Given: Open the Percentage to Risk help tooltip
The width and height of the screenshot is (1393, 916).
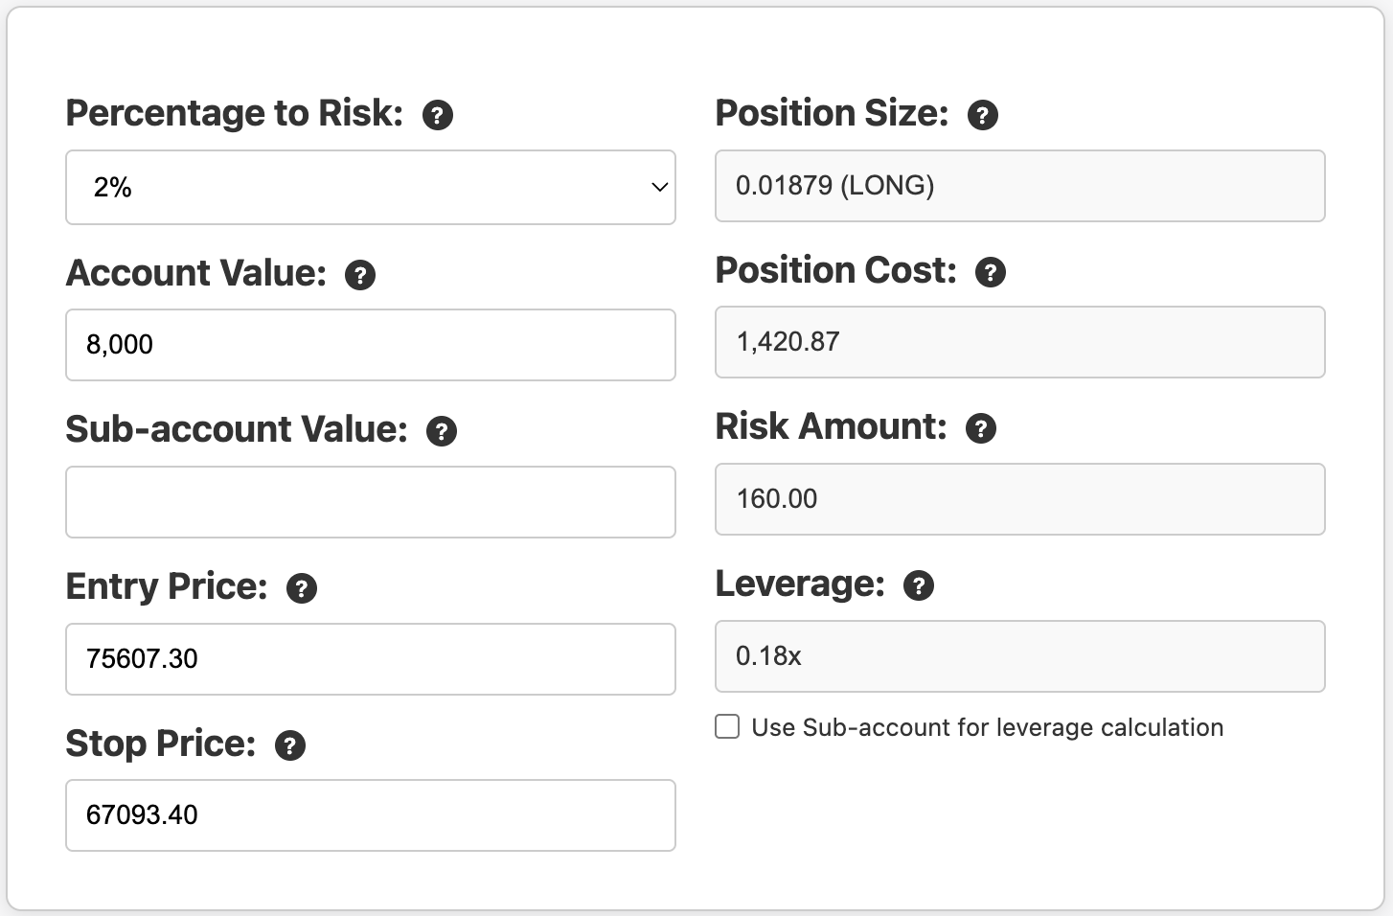Looking at the screenshot, I should (439, 115).
